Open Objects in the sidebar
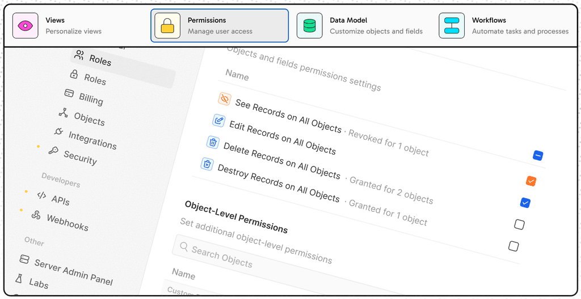 (89, 119)
